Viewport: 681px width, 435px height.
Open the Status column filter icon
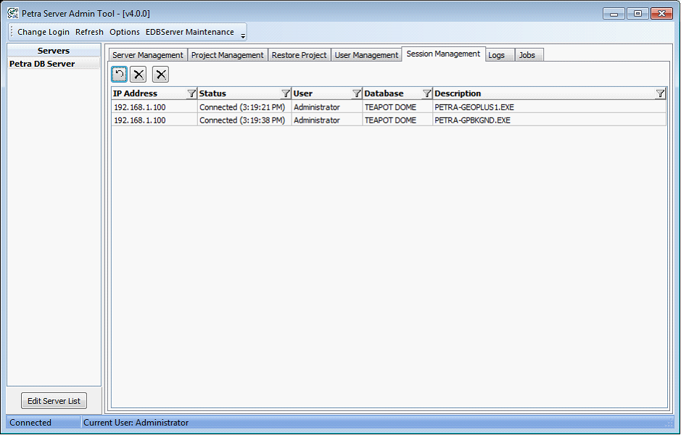(286, 94)
